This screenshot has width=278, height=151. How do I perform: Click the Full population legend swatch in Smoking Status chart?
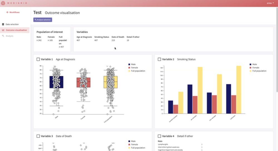tap(250, 71)
